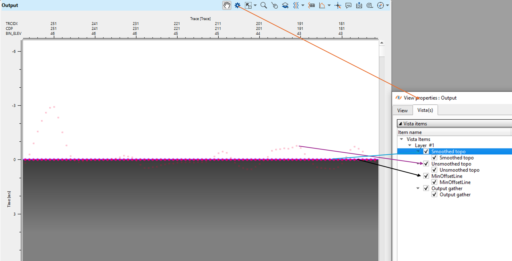
Task: Collapse the Vista items header
Action: pos(400,123)
